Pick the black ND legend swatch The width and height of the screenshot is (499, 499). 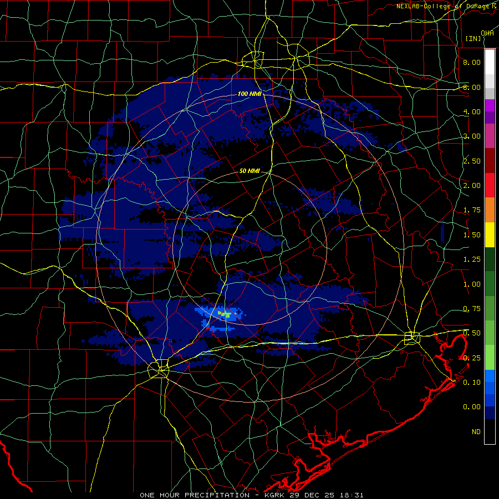point(490,431)
